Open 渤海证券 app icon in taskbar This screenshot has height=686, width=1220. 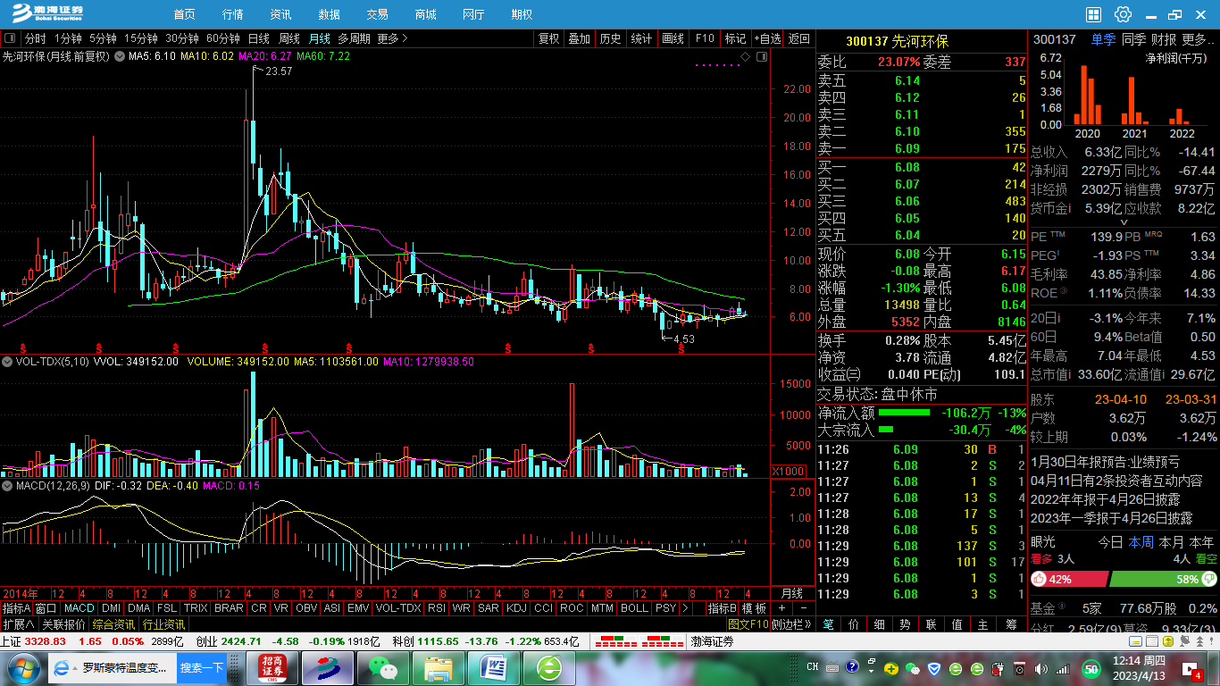(327, 667)
